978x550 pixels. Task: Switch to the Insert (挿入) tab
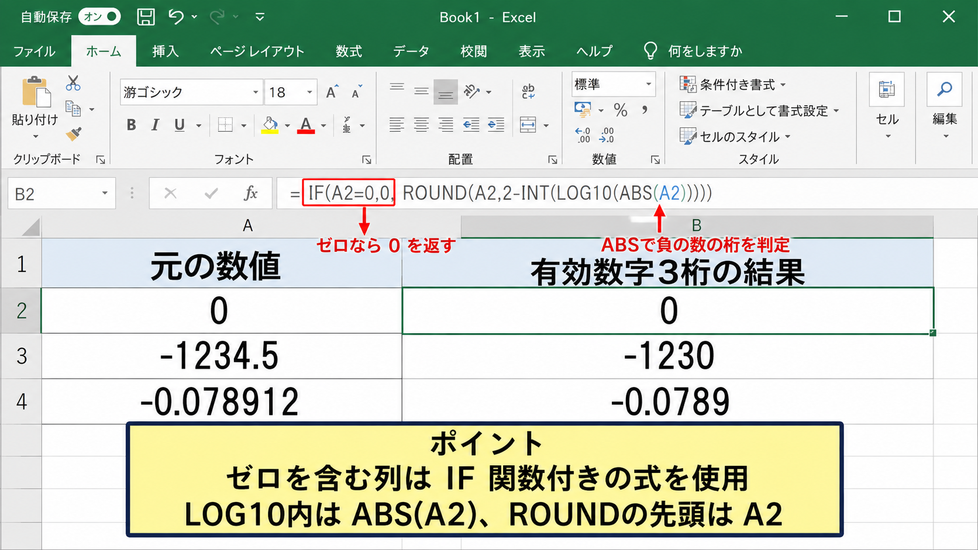166,51
